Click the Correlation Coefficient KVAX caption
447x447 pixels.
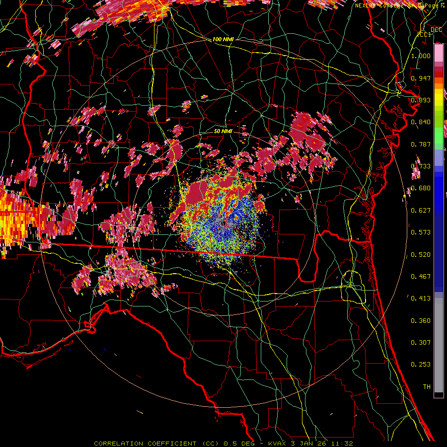click(x=223, y=444)
